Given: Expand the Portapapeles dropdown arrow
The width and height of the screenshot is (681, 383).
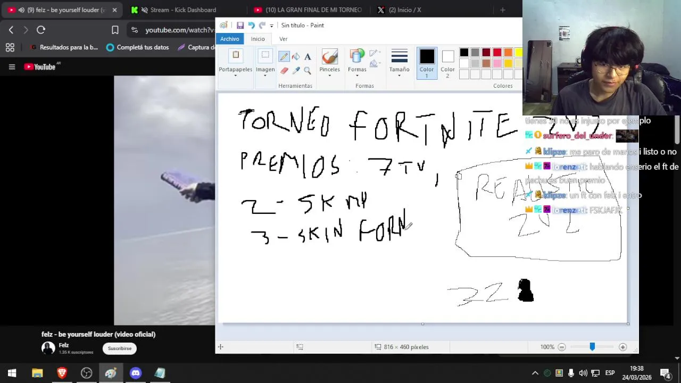Looking at the screenshot, I should point(235,76).
